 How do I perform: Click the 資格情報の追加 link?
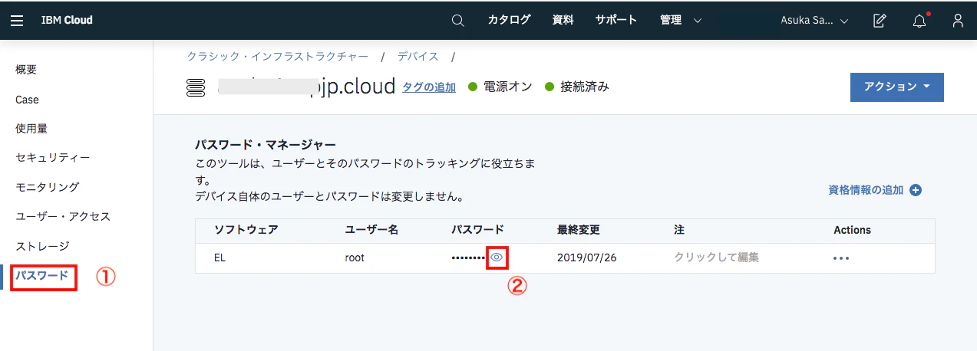(866, 190)
